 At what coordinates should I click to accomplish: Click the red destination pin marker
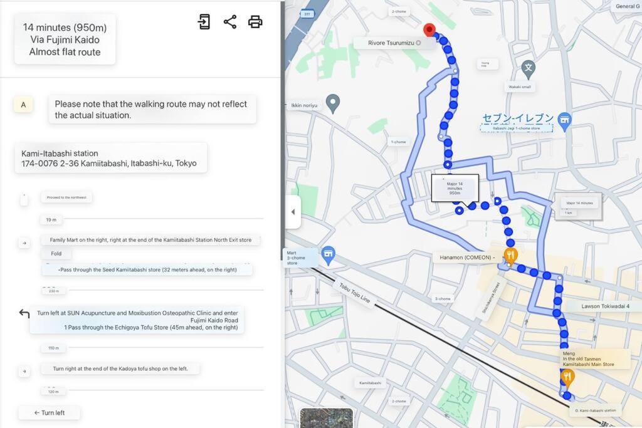point(429,30)
